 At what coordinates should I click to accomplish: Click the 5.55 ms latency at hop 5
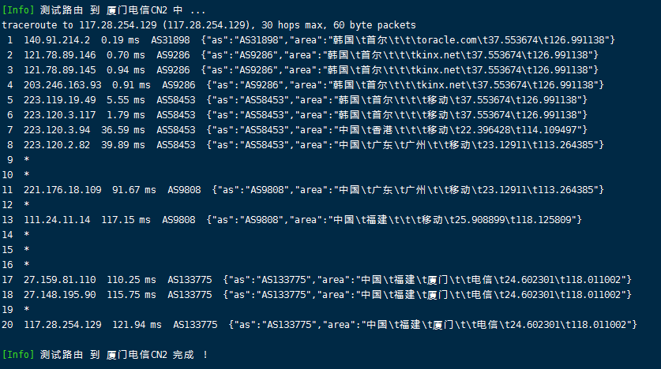pos(126,100)
